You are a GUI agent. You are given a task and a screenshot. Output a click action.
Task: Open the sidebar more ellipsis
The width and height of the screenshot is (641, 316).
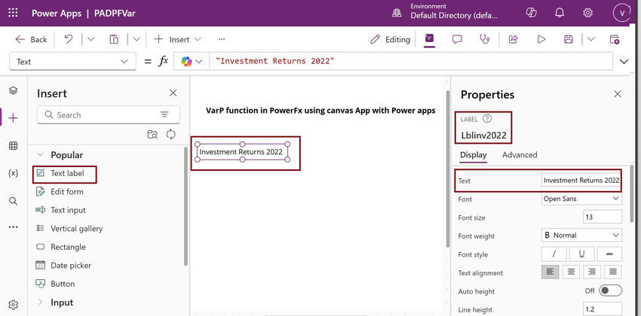click(13, 226)
